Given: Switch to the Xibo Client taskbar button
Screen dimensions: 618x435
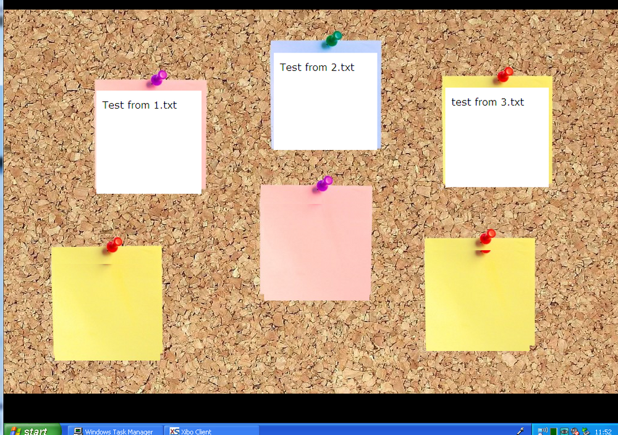Looking at the screenshot, I should pyautogui.click(x=211, y=430).
